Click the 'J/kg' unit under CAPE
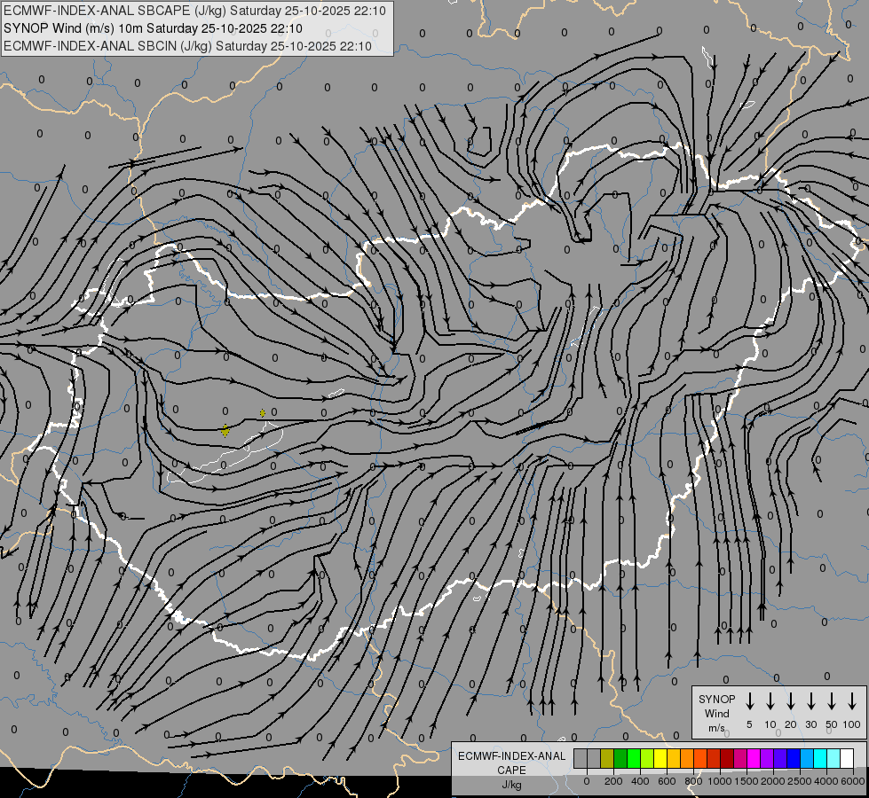Screen dimensions: 869x798 pyautogui.click(x=511, y=785)
